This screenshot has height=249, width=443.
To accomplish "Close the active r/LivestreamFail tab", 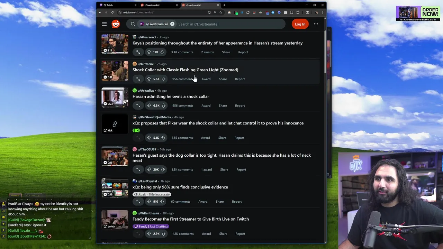I will (x=218, y=5).
